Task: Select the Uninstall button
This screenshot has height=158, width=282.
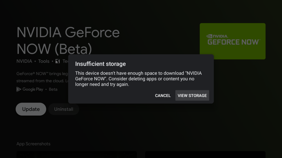Action: (x=63, y=109)
